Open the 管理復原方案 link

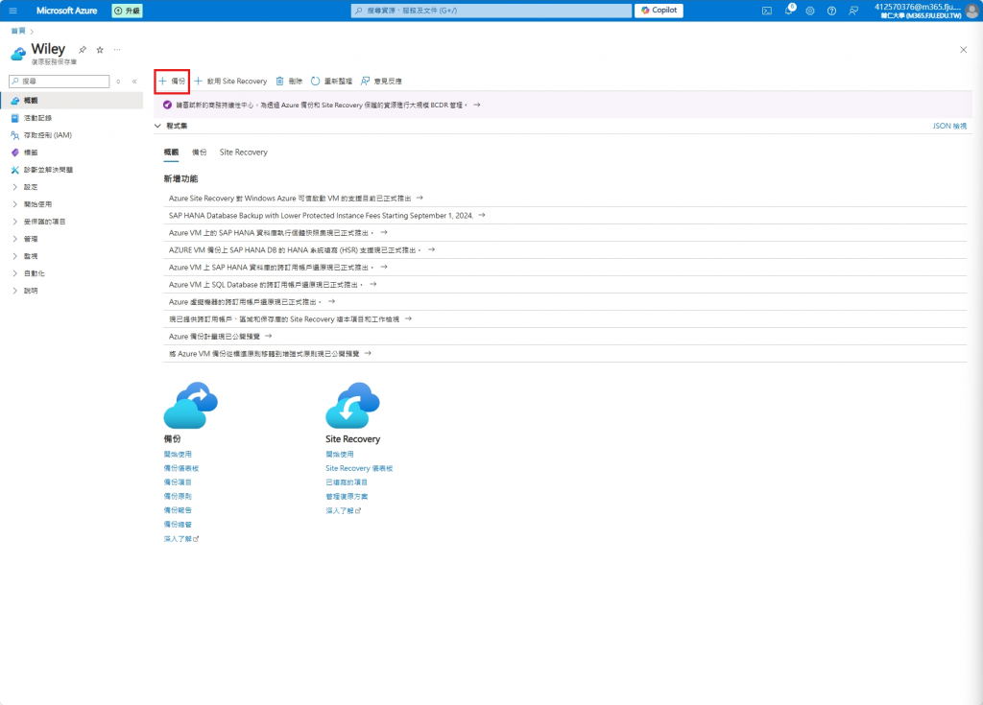click(347, 496)
